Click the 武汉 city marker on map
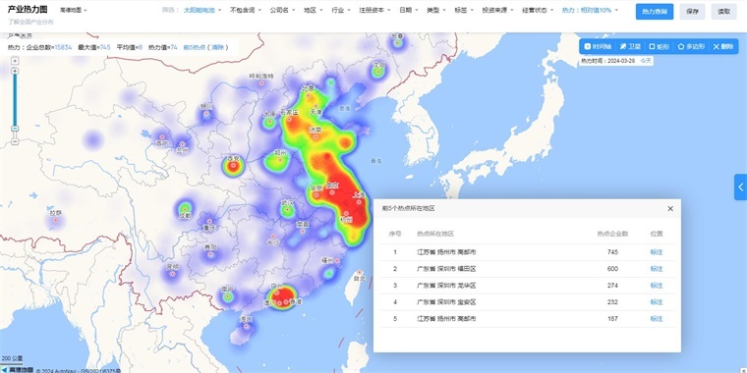 pos(287,209)
